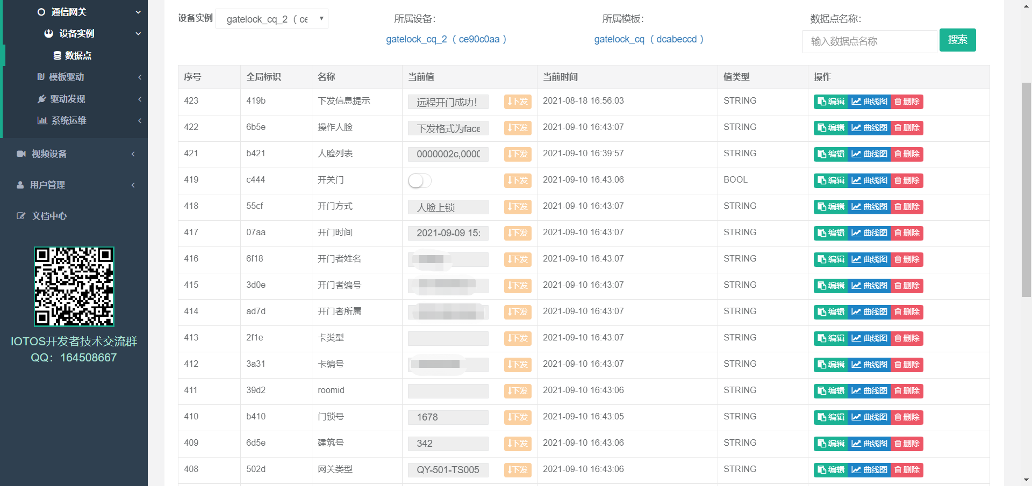Delete the 人脸列表 data point
Viewport: 1032px width, 486px height.
907,154
